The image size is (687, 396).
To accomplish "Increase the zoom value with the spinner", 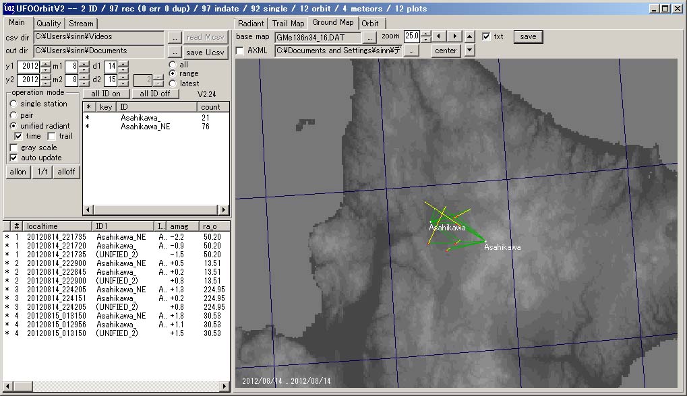I will [x=425, y=33].
